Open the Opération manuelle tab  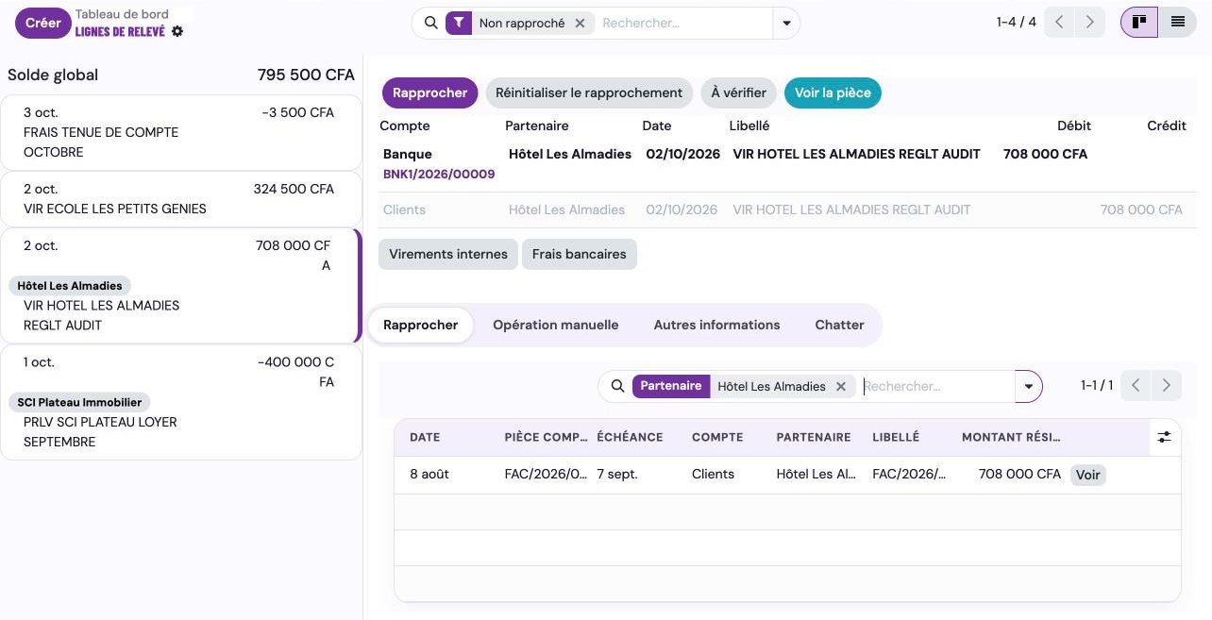pos(556,325)
